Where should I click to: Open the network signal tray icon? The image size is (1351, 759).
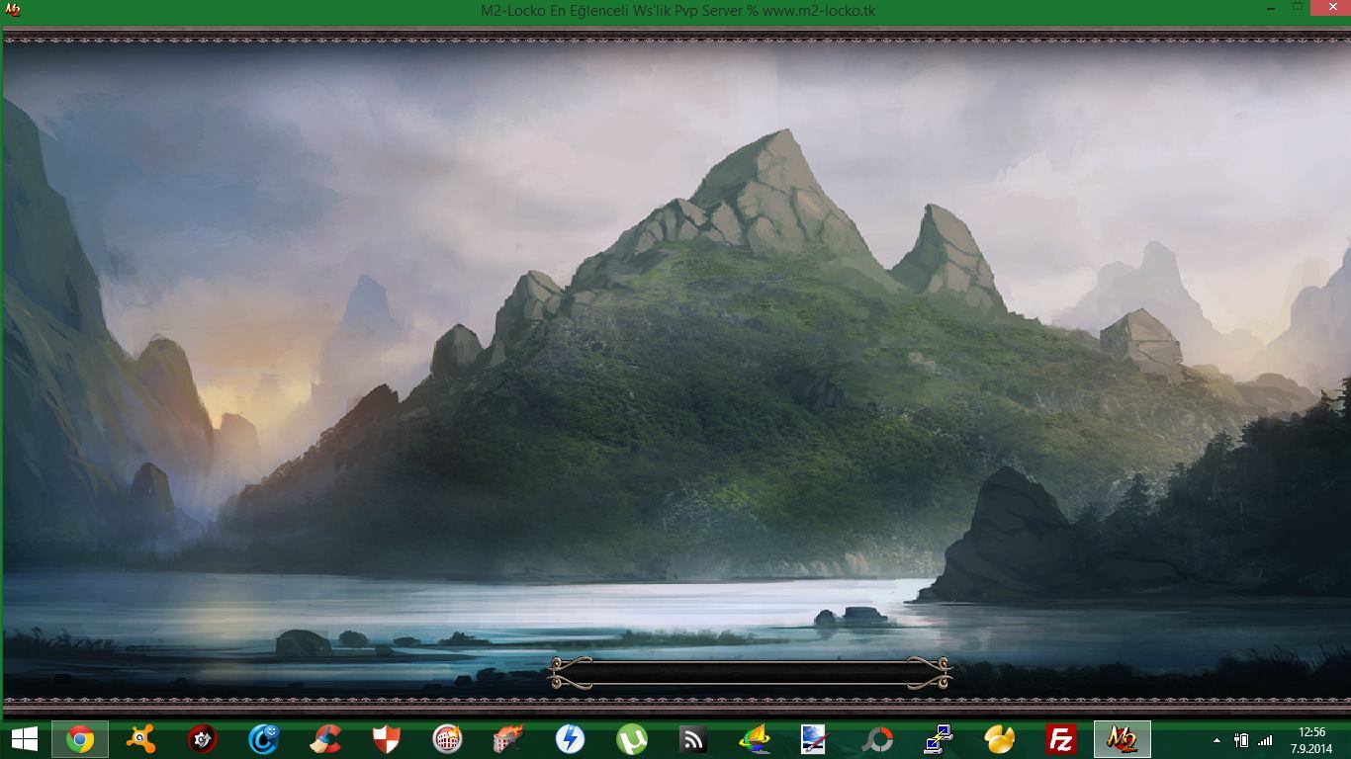[x=1266, y=740]
